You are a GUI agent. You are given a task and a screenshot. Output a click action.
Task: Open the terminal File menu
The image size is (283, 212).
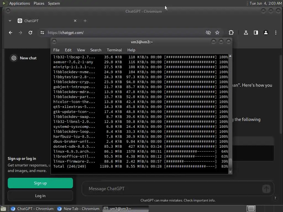(x=56, y=50)
